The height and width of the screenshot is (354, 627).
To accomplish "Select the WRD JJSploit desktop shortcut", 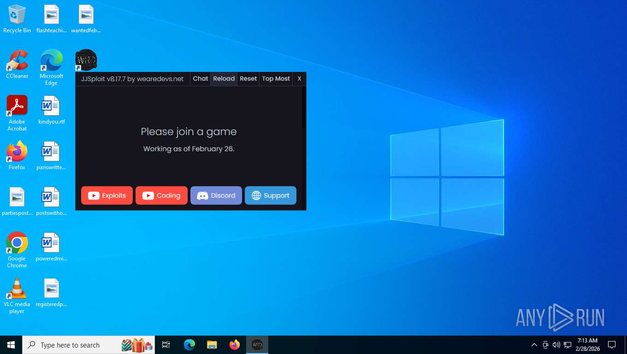I will (x=86, y=60).
